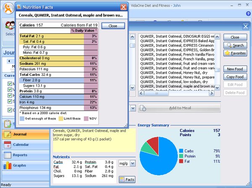Click the Search button with magnifier
The height and width of the screenshot is (188, 252).
pyautogui.click(x=235, y=45)
